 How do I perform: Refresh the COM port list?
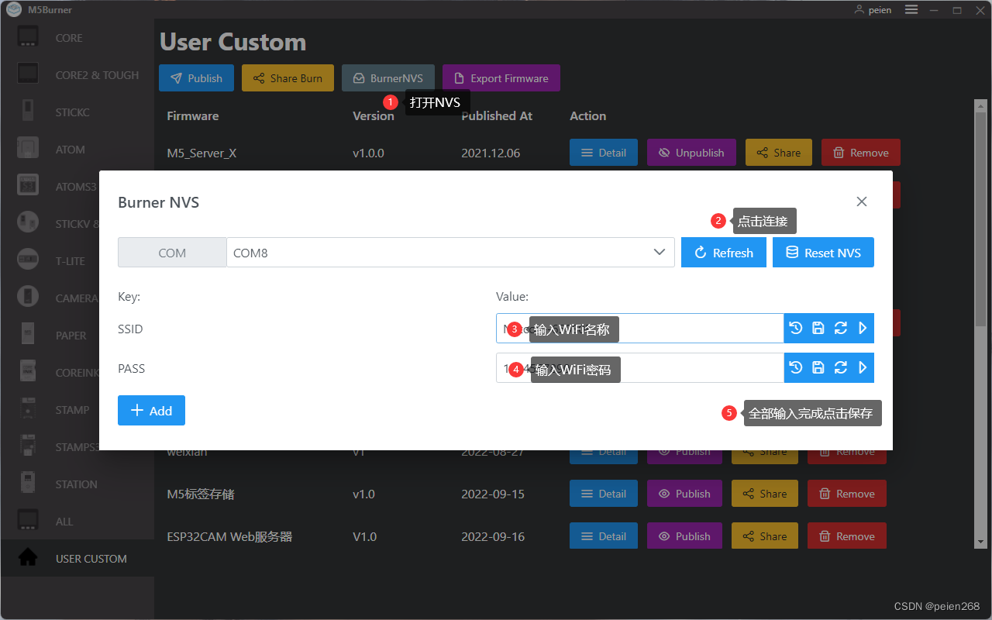(x=723, y=253)
